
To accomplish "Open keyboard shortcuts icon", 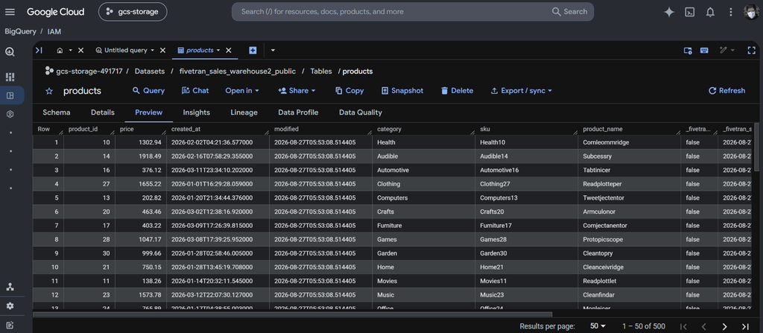I will pos(703,50).
